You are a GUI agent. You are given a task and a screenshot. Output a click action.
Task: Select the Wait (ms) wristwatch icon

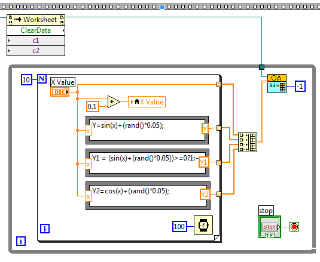[203, 225]
